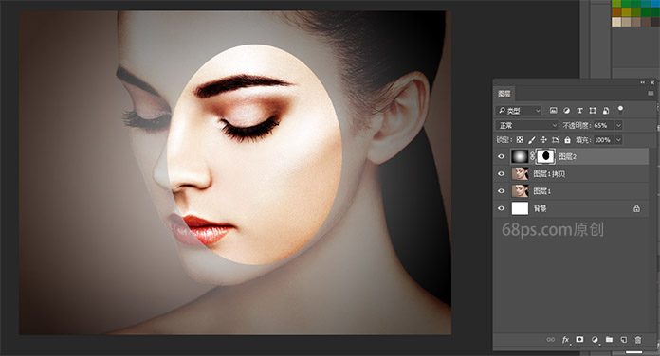Screen dimensions: 660x356
Task: Switch to the 图层 panel tab
Action: (x=504, y=94)
